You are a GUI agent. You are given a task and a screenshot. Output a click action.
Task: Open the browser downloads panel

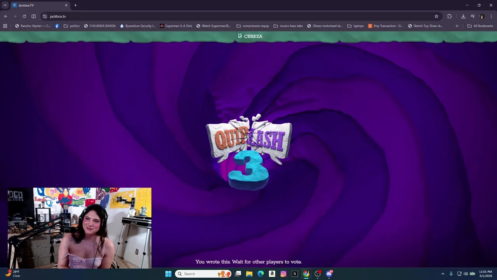click(x=463, y=16)
